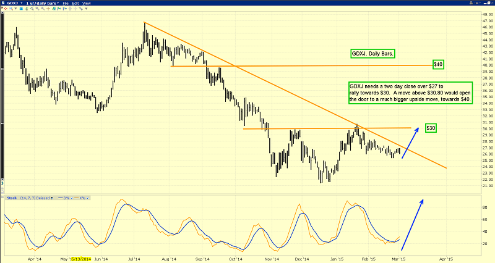The image size is (495, 263).
Task: Click the Jul '14 date axis label
Action: (134, 259)
